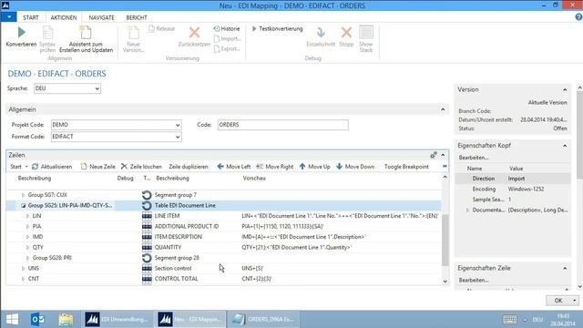Click the Zurücksetzen red X icon
The width and height of the screenshot is (583, 328).
click(194, 33)
